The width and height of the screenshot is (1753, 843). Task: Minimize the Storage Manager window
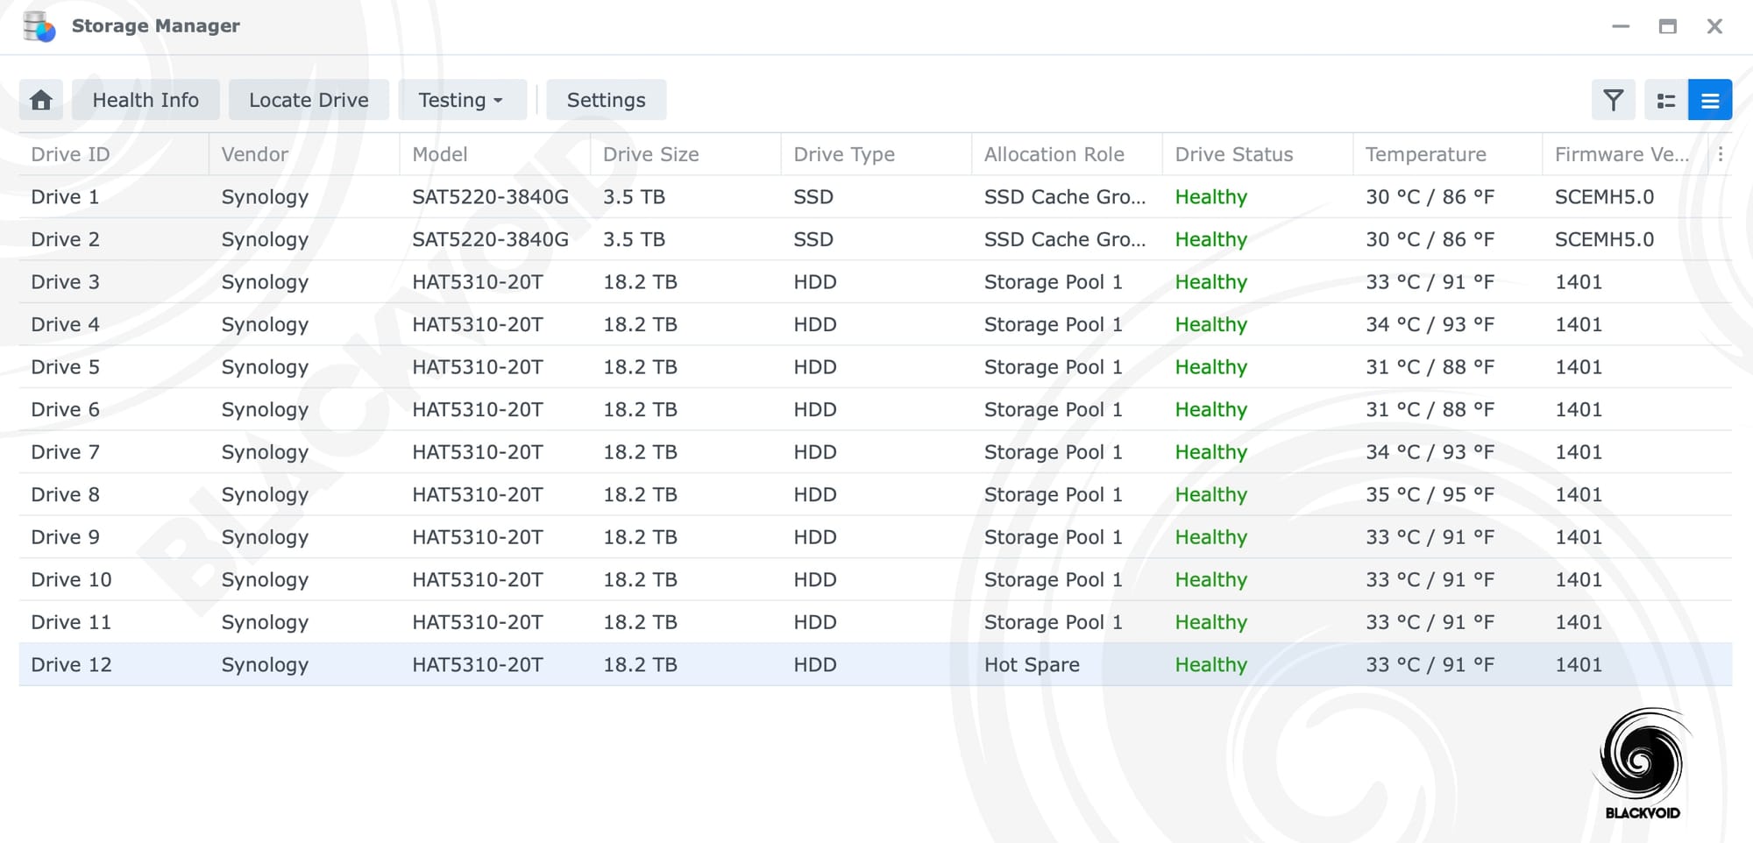(x=1621, y=26)
